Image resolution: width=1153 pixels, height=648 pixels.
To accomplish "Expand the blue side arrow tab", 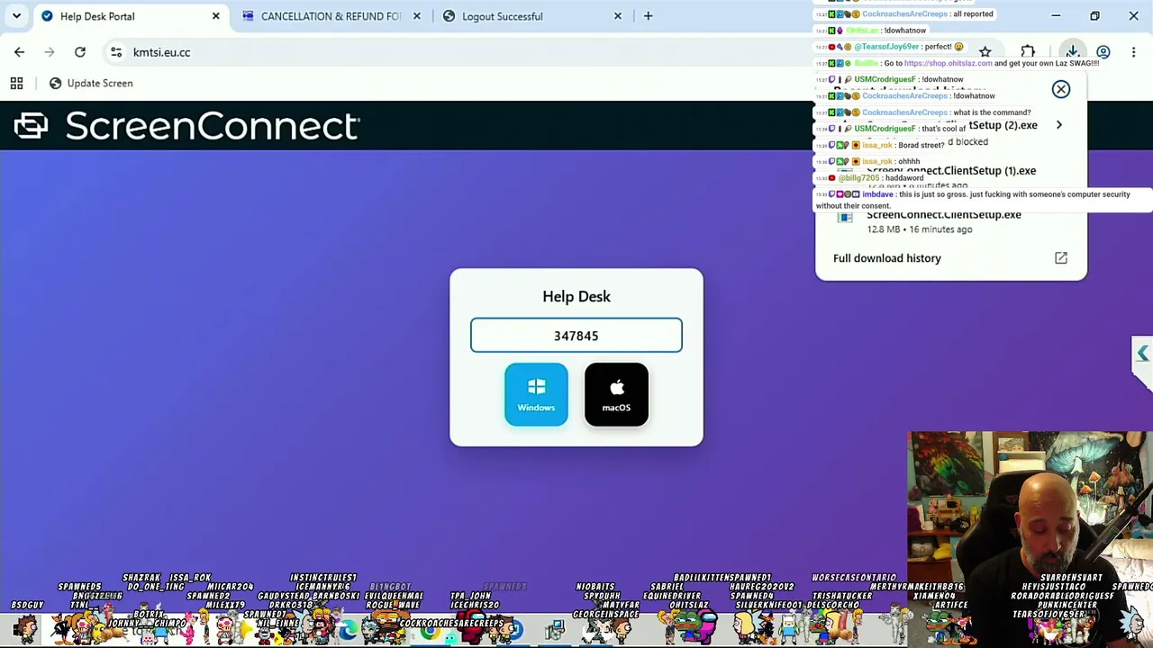I will click(x=1142, y=354).
